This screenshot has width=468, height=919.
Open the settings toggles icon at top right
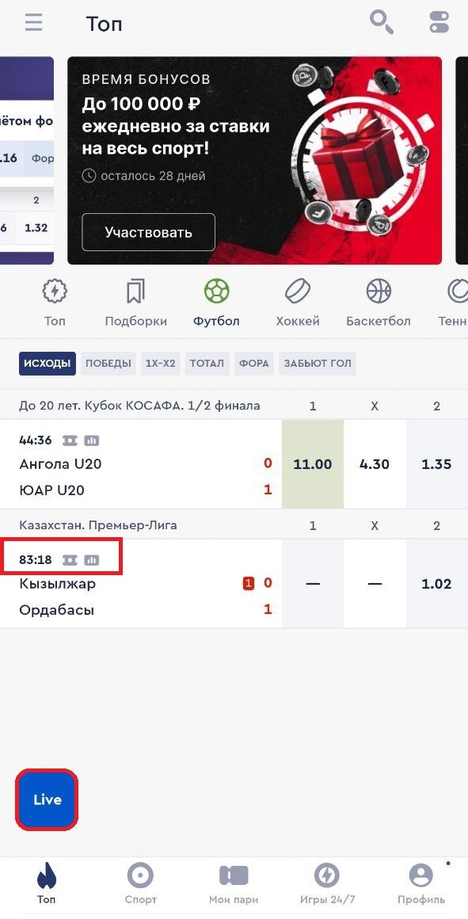click(x=439, y=23)
